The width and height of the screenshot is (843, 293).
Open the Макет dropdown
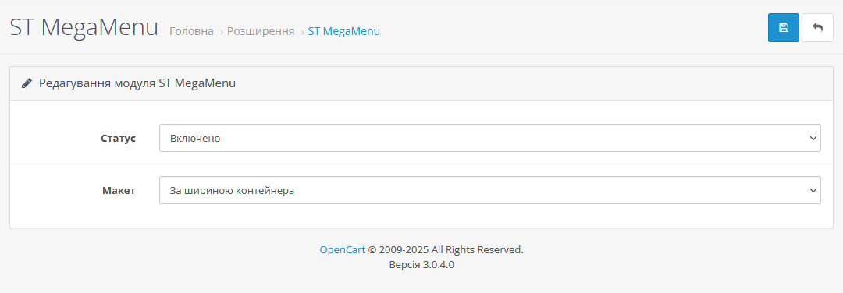point(489,190)
